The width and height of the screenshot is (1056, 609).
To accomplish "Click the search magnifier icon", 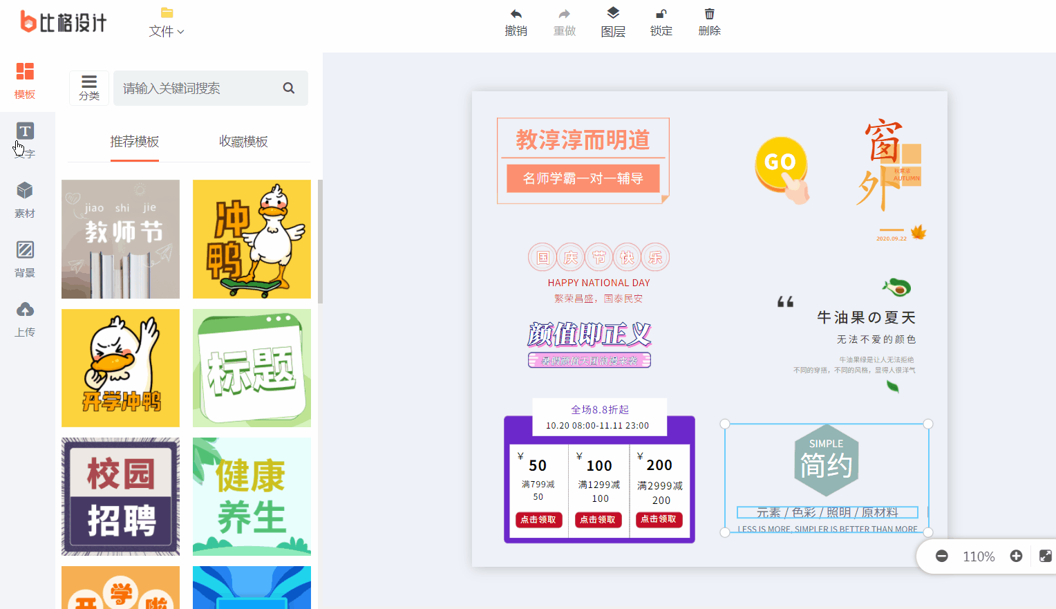I will coord(289,88).
